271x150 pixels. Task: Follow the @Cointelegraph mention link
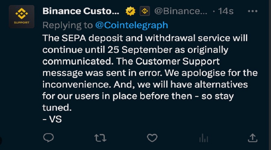132,25
